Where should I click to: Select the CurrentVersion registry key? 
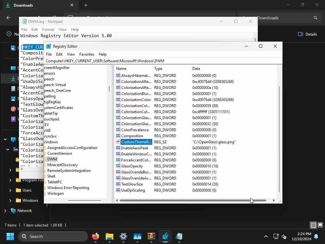(59, 153)
